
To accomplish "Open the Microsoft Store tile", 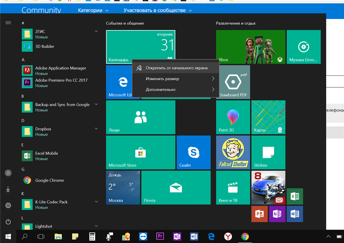I will [x=141, y=153].
